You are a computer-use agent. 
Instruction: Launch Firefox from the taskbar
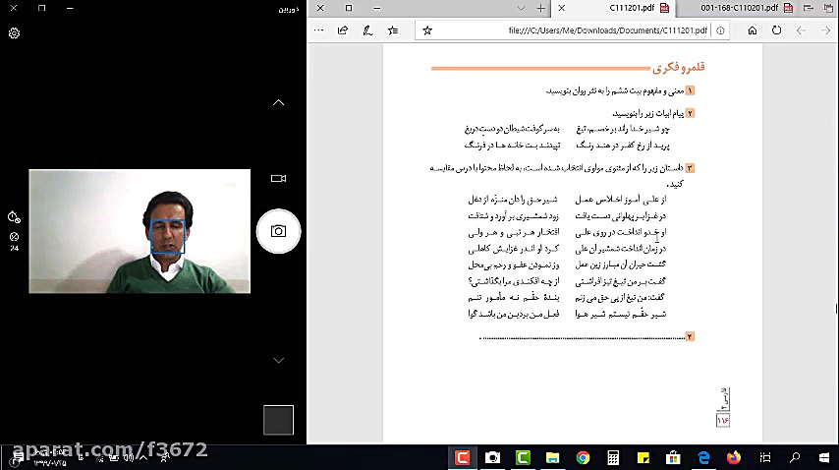tap(734, 457)
